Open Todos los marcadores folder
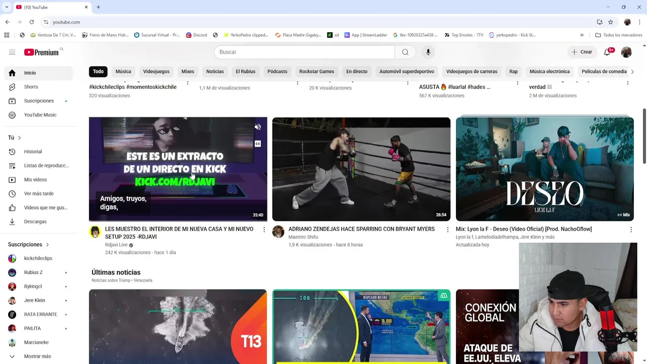The height and width of the screenshot is (364, 647). tap(619, 35)
